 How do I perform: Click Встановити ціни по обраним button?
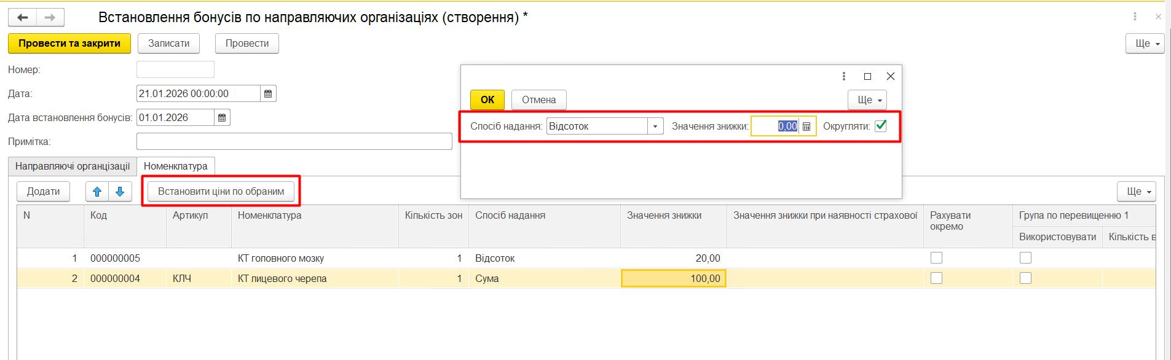tap(221, 192)
